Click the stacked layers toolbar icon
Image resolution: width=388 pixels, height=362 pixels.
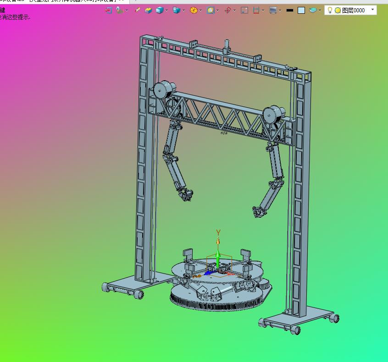pos(313,10)
